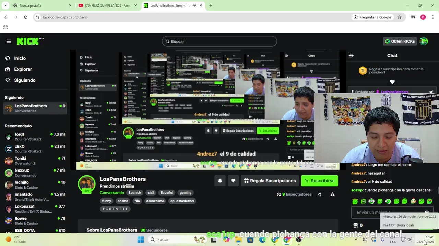Select the FORTNITE tag
Screen dimensions: 439x246
115,209
